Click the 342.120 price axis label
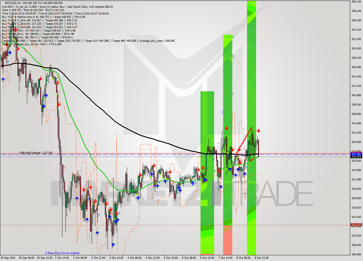Viewport: 363px width, 261px height. point(356,86)
